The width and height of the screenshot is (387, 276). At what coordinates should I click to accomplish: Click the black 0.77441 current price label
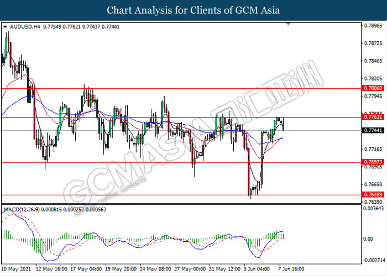pos(373,130)
